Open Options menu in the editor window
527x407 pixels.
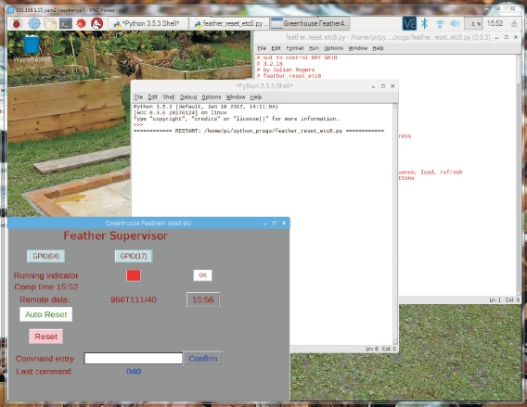(x=333, y=48)
